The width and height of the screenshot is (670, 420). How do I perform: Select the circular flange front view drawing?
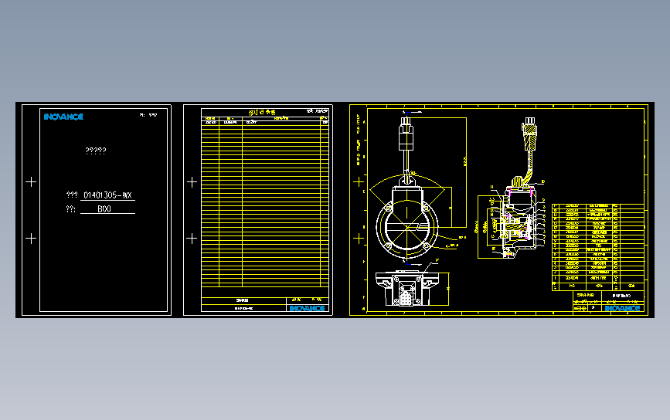406,226
